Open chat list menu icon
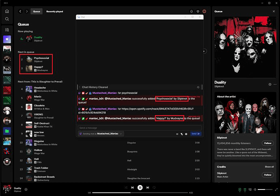Screen dimensions: 280x196 tap(177, 134)
